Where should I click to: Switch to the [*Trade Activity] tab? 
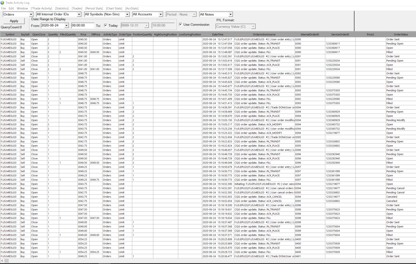[42, 8]
